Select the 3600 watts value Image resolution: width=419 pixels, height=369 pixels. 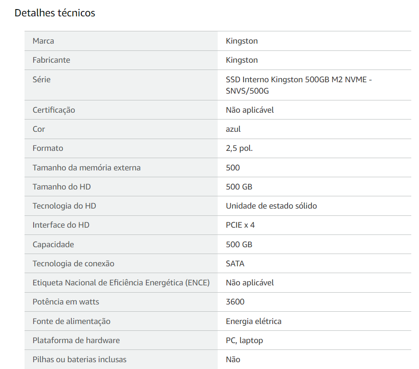pyautogui.click(x=235, y=302)
